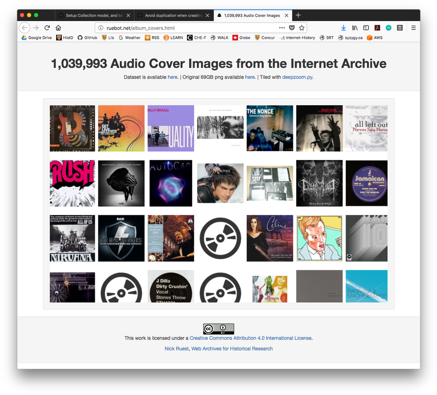
Task: Select the Rush album cover thumbnail
Action: (72, 183)
